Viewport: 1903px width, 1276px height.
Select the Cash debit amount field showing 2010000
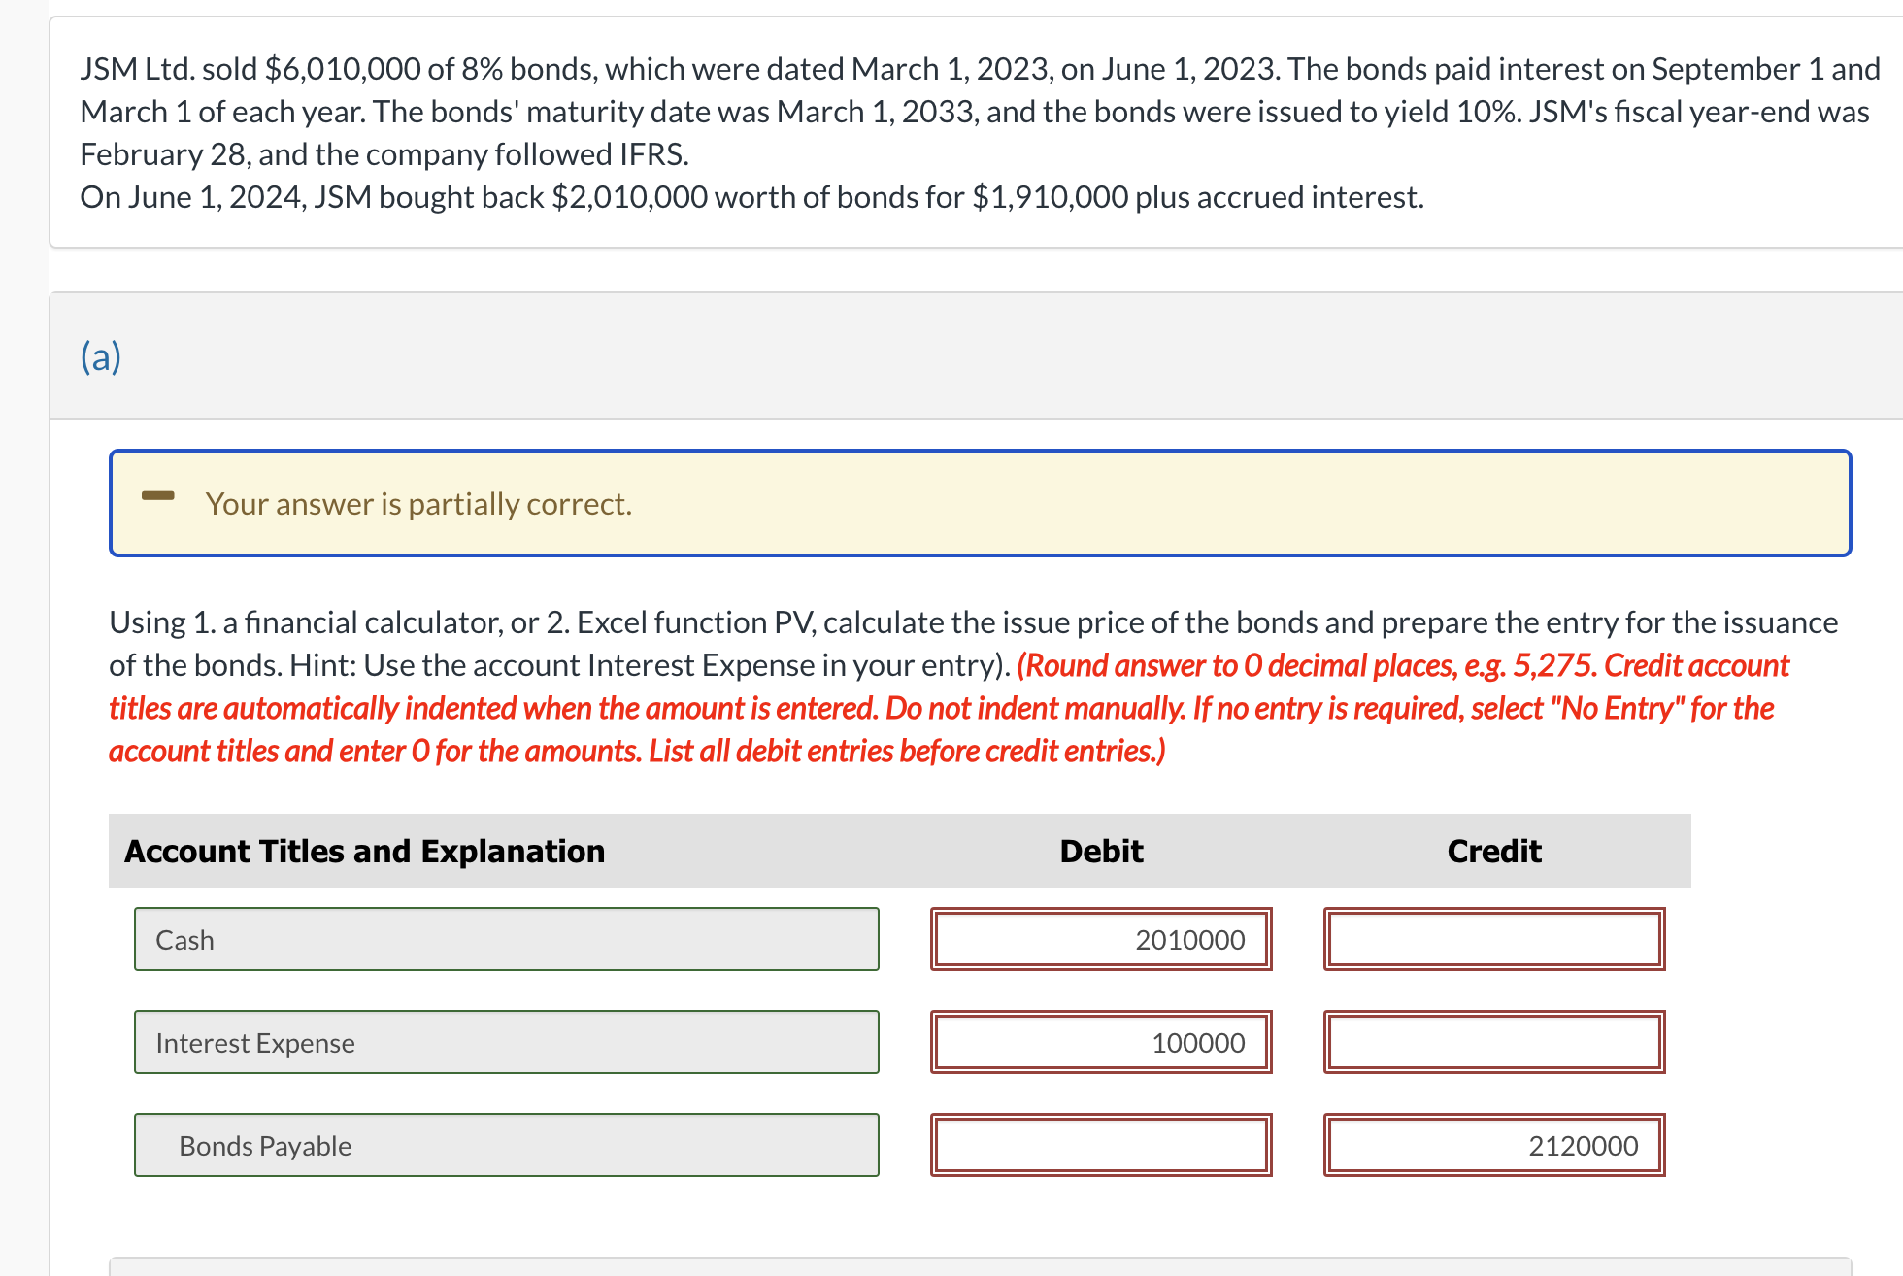(1101, 939)
